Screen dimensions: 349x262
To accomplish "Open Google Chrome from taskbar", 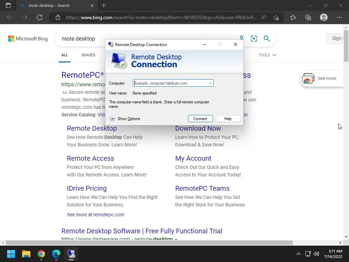I will tap(41, 254).
